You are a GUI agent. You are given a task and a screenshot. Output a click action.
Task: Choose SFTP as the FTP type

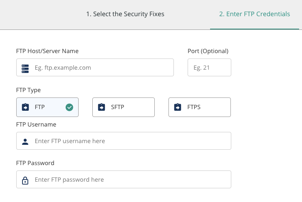pos(123,107)
